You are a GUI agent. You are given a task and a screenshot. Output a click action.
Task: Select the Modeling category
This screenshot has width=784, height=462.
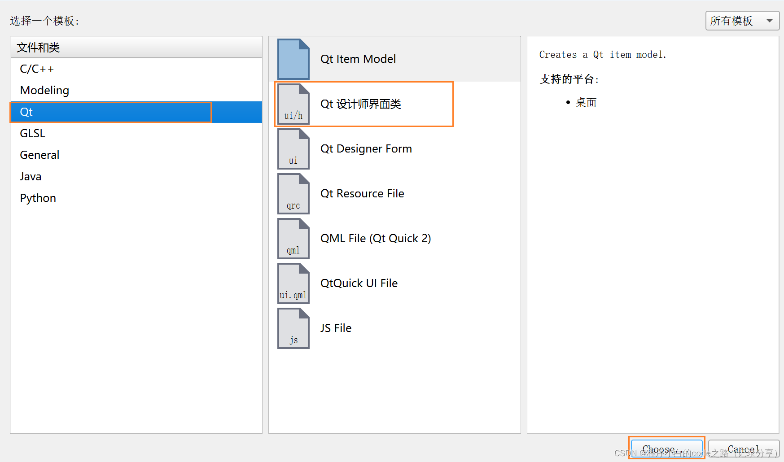(136, 91)
